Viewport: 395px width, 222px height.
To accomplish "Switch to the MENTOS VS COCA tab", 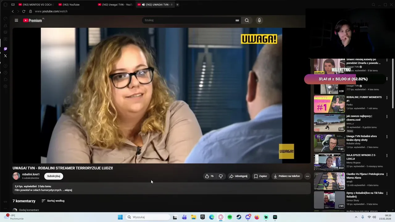I will point(35,5).
